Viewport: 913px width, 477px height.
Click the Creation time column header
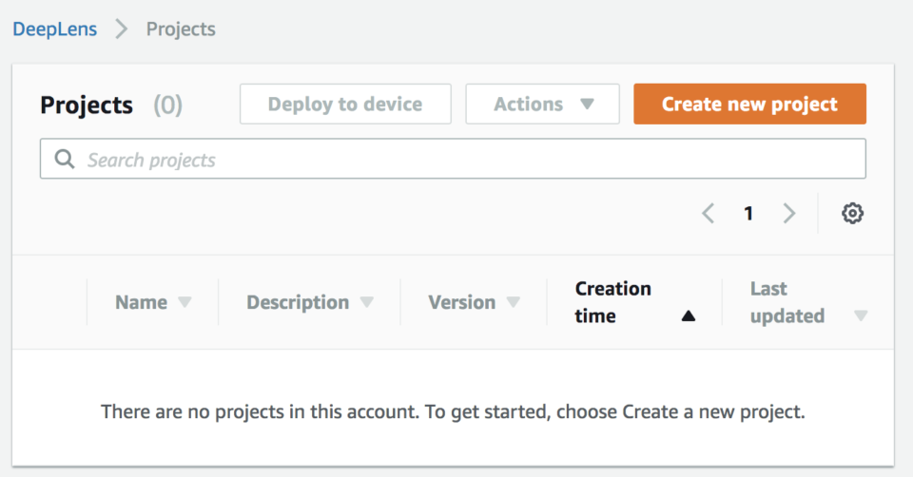click(x=612, y=302)
